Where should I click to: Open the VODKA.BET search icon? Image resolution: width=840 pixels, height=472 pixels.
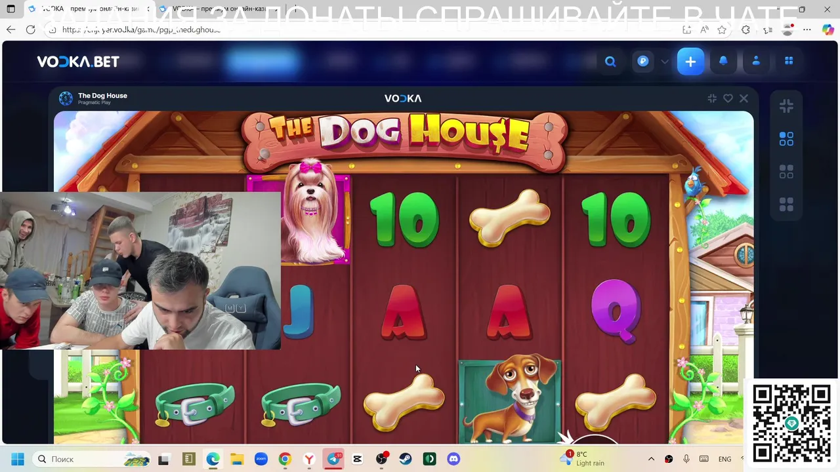tap(610, 62)
